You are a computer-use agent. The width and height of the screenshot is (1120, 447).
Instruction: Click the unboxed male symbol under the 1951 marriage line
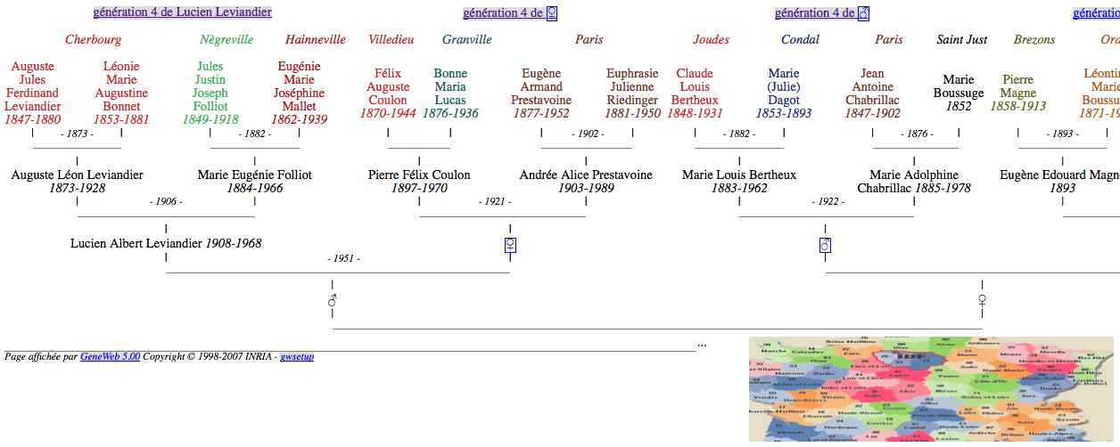click(x=332, y=300)
